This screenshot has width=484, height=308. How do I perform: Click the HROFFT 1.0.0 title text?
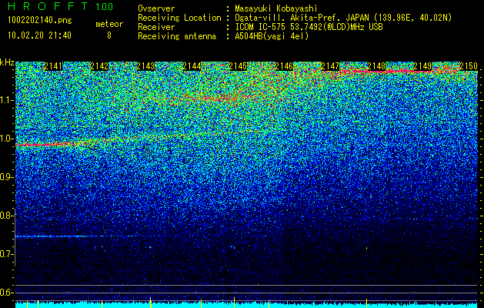click(x=61, y=6)
